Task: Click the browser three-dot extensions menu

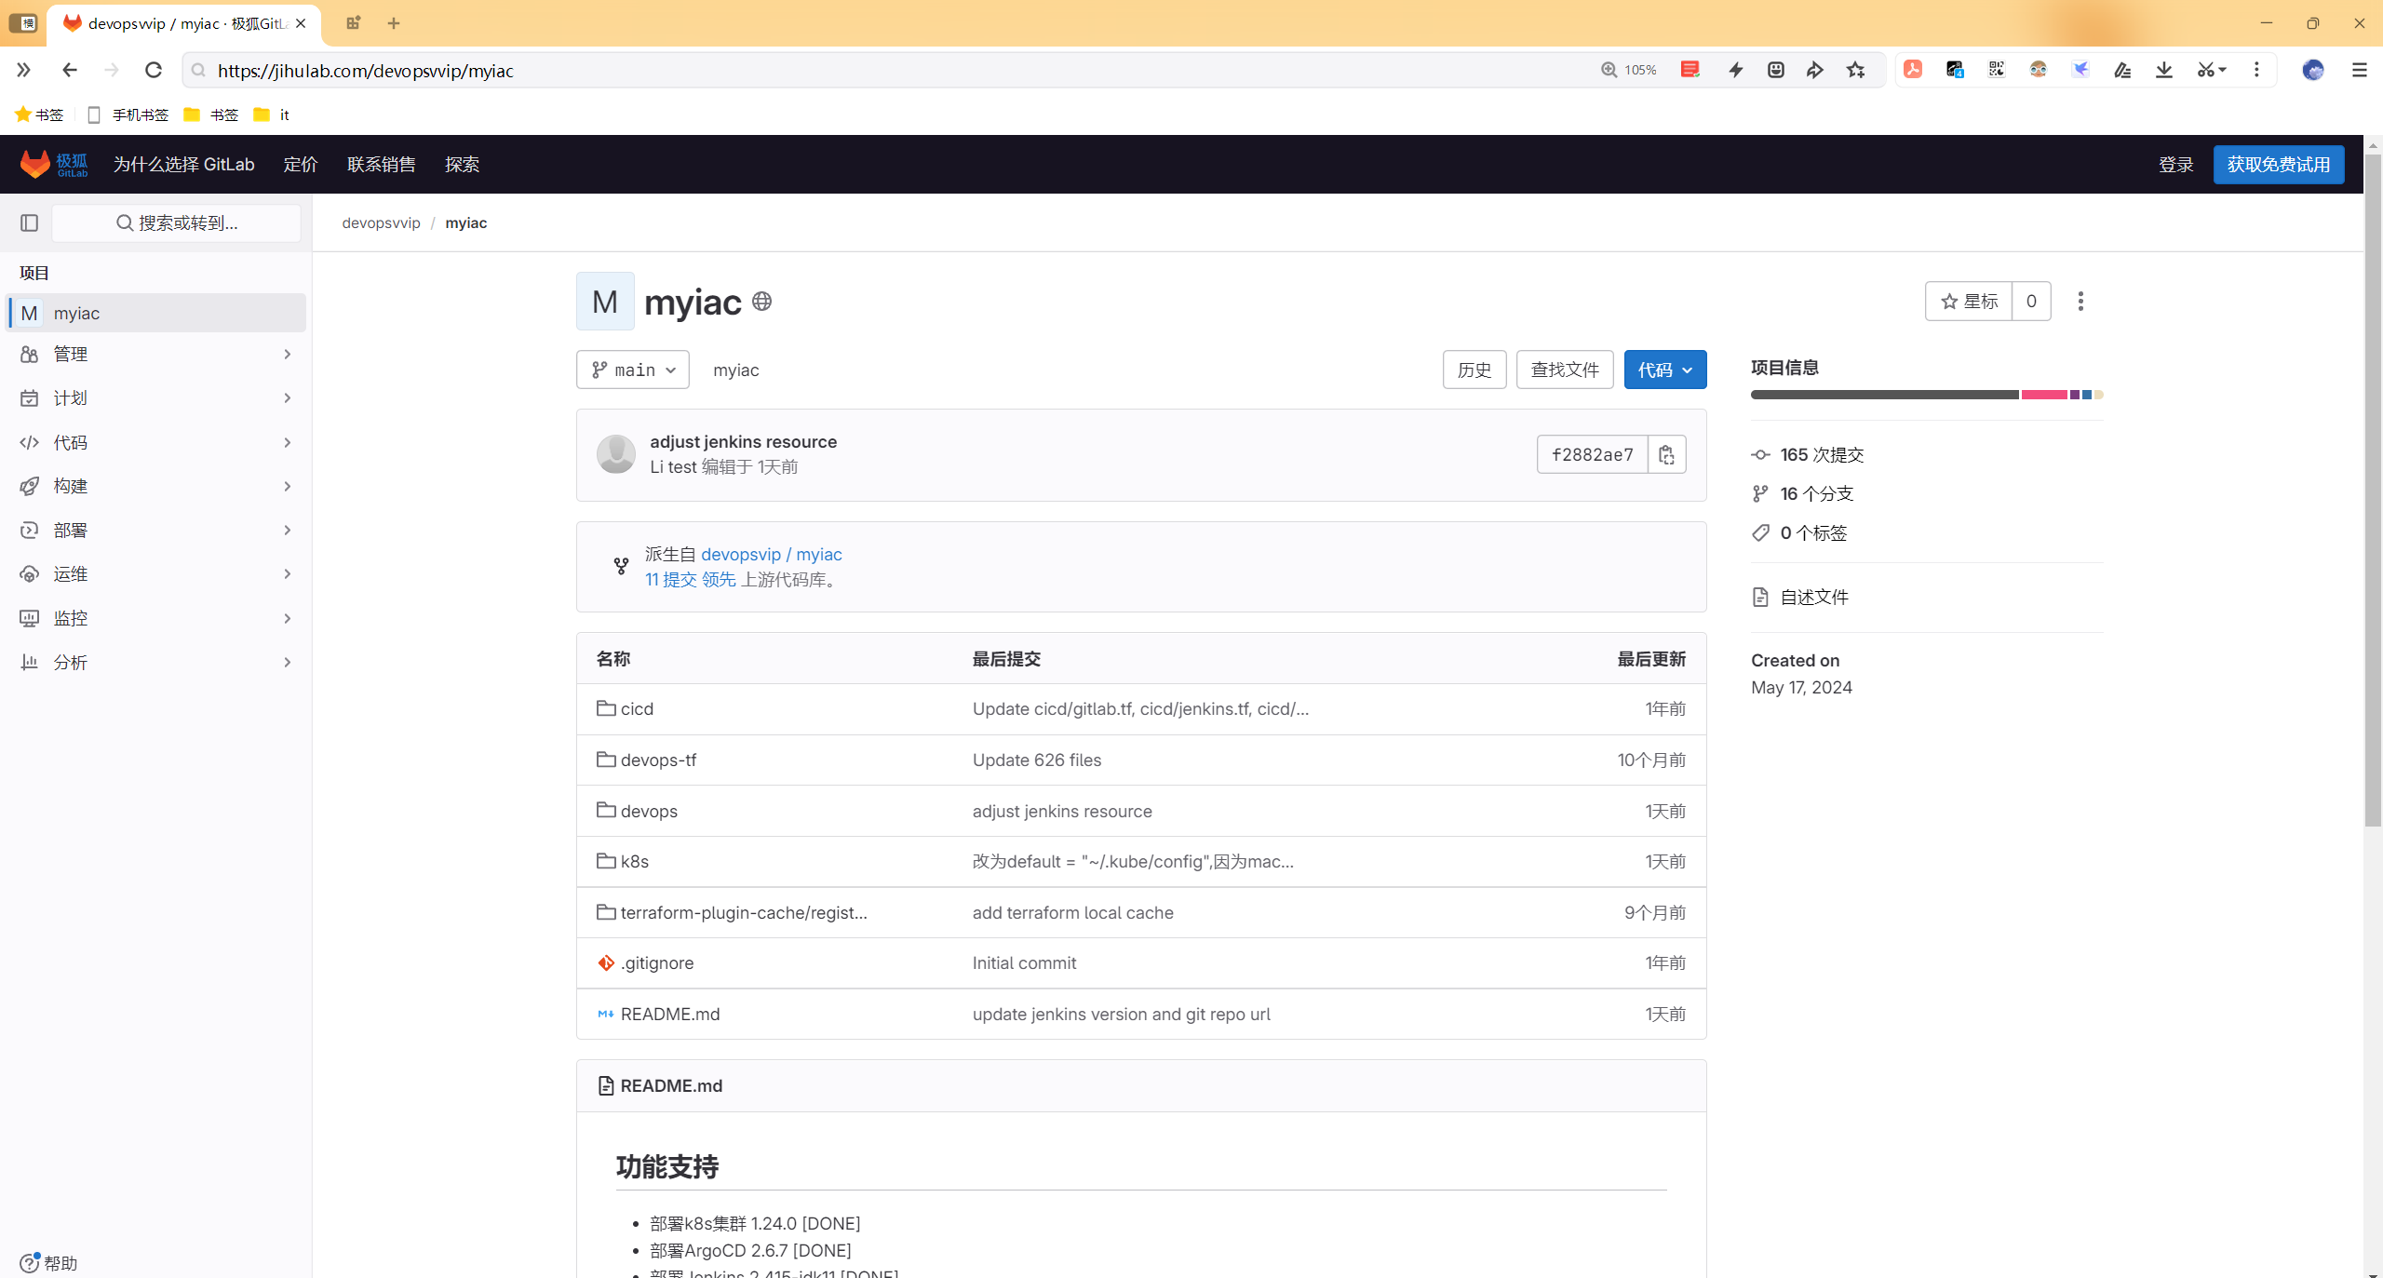Action: click(x=2256, y=70)
